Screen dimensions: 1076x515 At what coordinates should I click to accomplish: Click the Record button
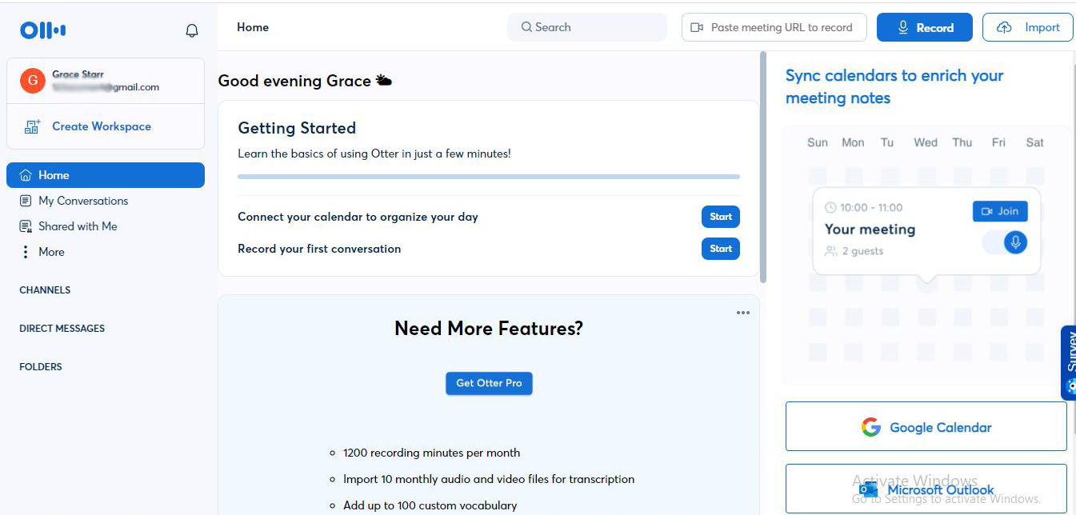[x=925, y=27]
